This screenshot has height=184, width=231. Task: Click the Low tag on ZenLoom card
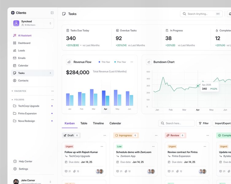tap(119, 147)
